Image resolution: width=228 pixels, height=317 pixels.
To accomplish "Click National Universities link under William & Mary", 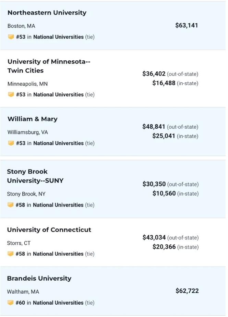I will [58, 143].
